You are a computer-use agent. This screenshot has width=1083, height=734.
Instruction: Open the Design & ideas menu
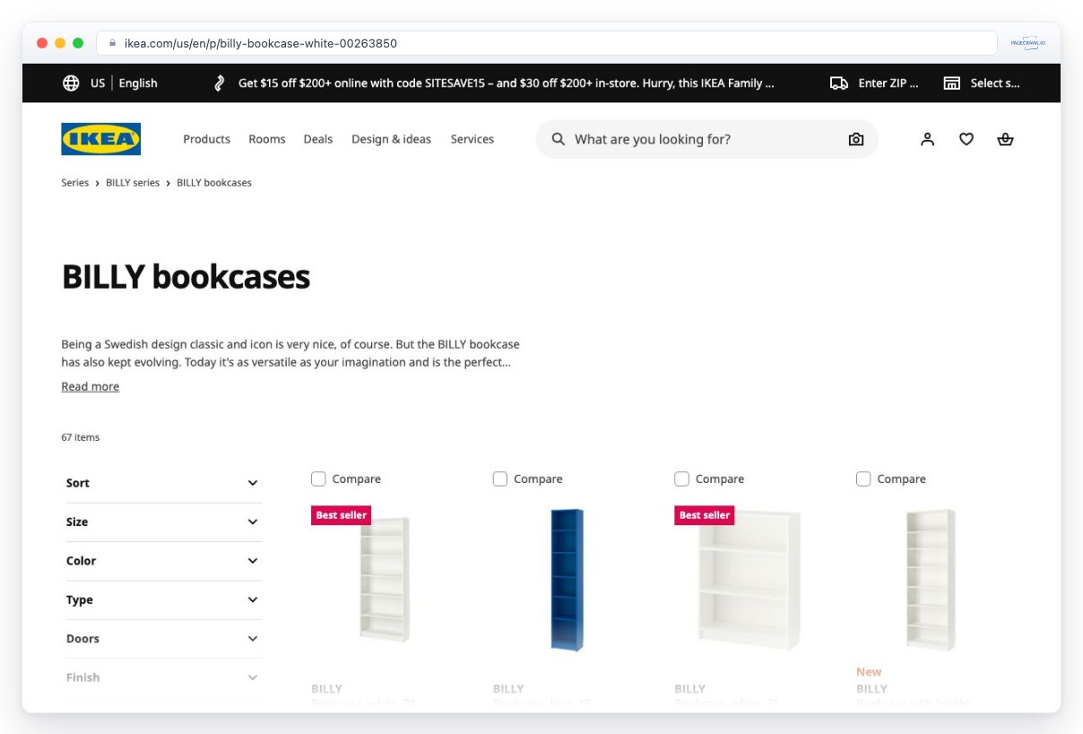click(x=391, y=139)
